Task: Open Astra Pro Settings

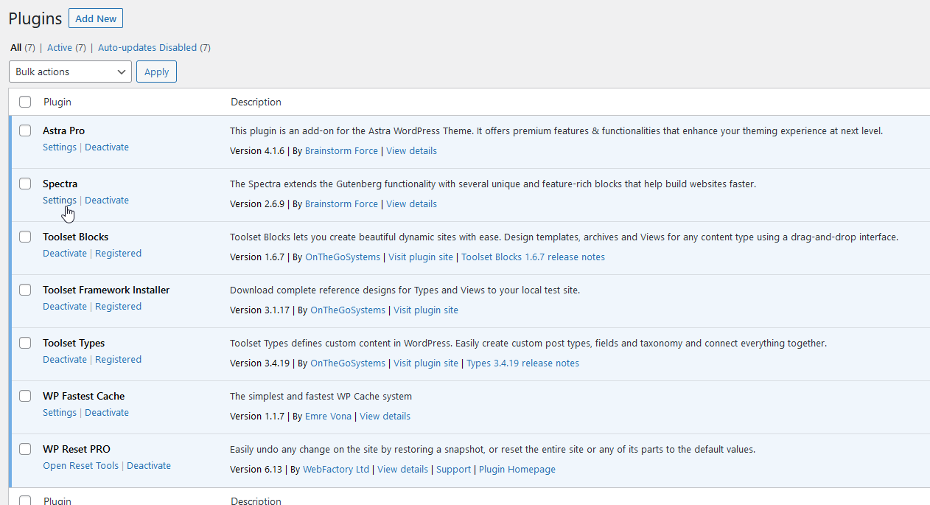Action: click(60, 147)
